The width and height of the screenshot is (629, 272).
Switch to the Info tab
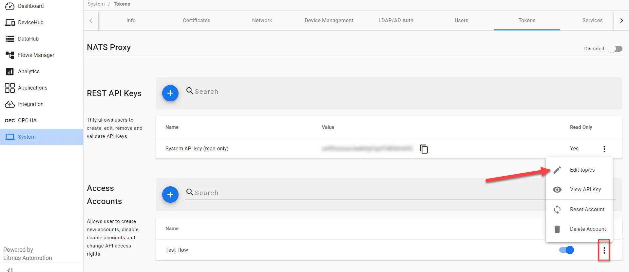coord(131,20)
